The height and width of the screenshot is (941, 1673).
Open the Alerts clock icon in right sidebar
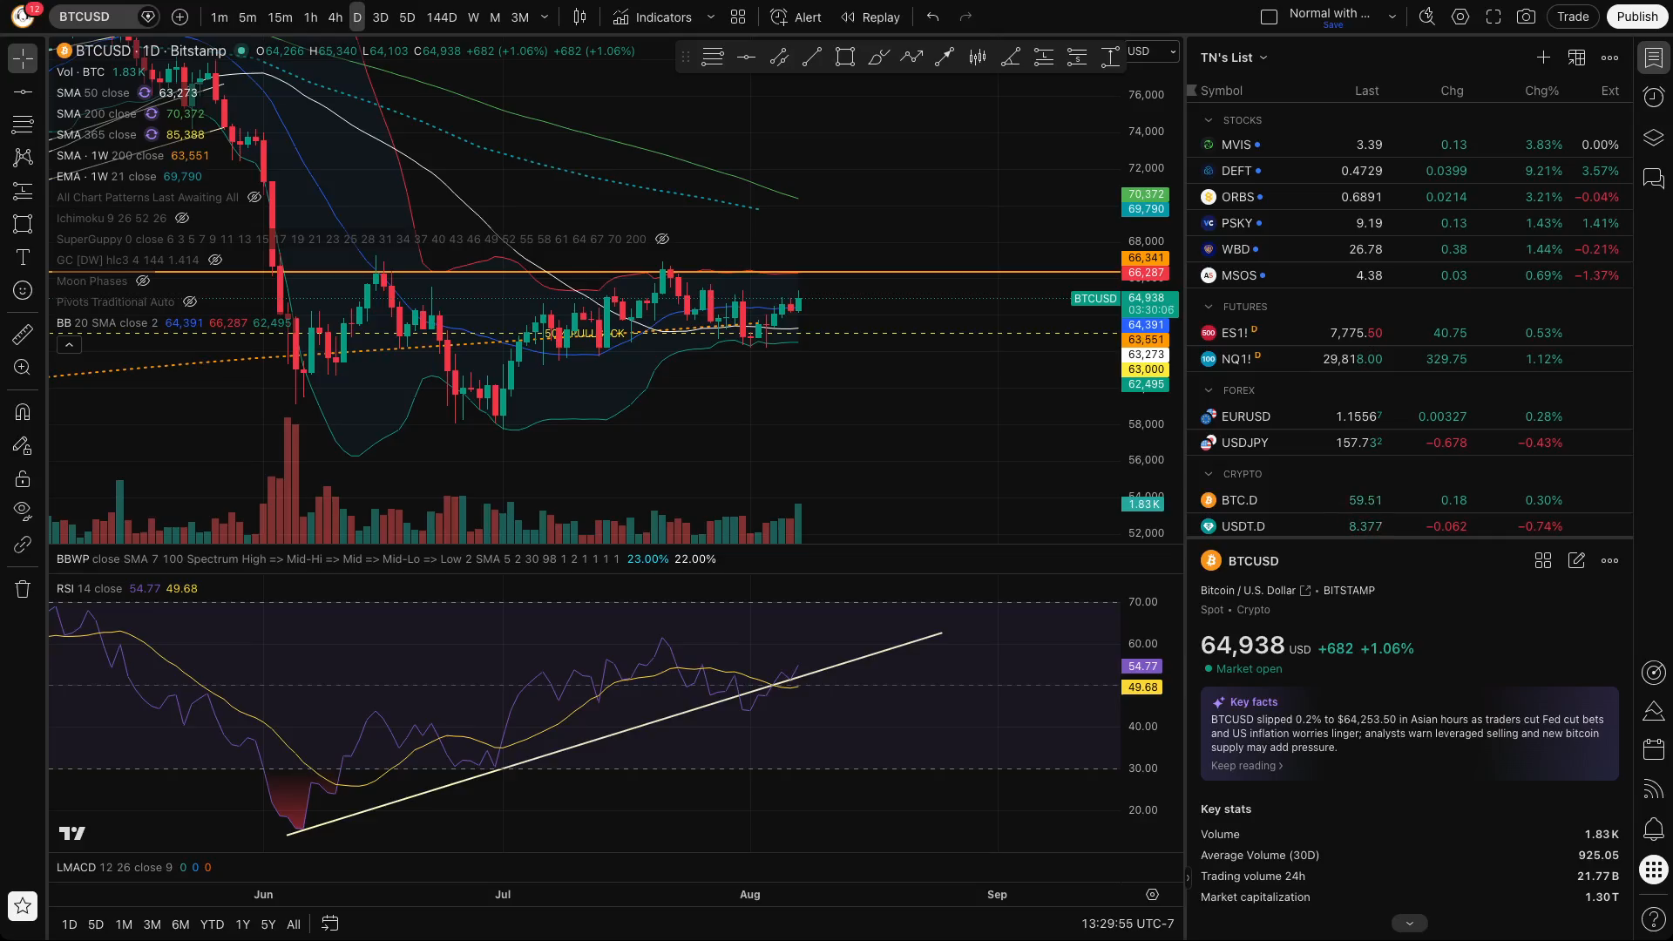(1653, 97)
